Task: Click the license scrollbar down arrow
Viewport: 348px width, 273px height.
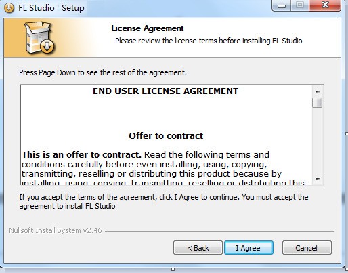Action: (x=318, y=180)
